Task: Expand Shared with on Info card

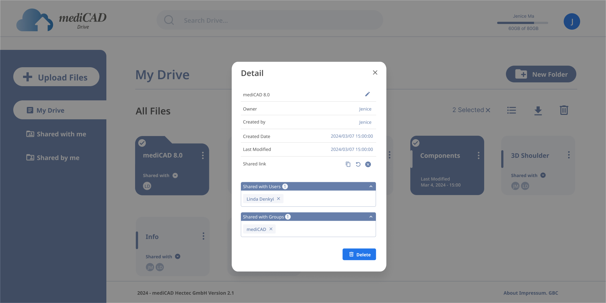Action: (178, 256)
